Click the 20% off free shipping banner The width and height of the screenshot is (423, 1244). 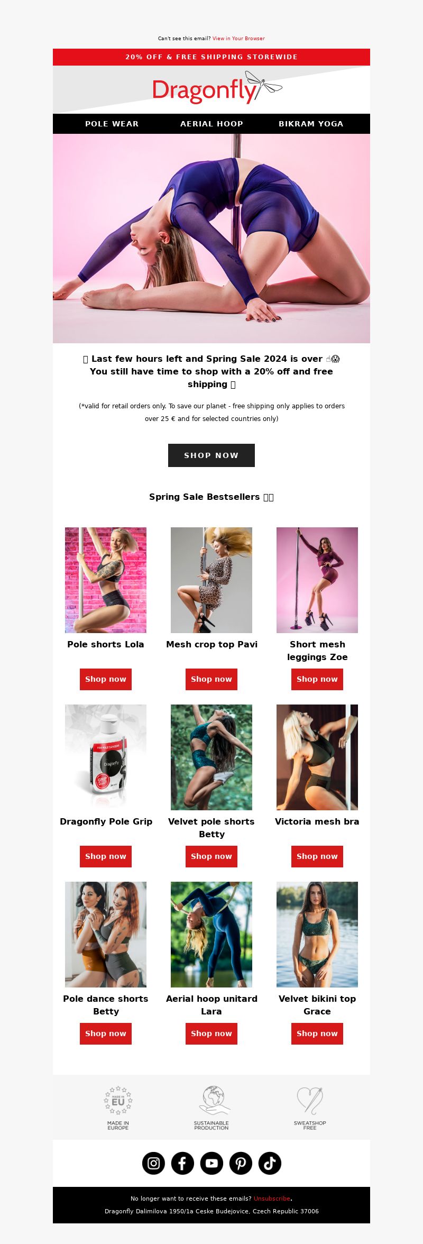(212, 57)
